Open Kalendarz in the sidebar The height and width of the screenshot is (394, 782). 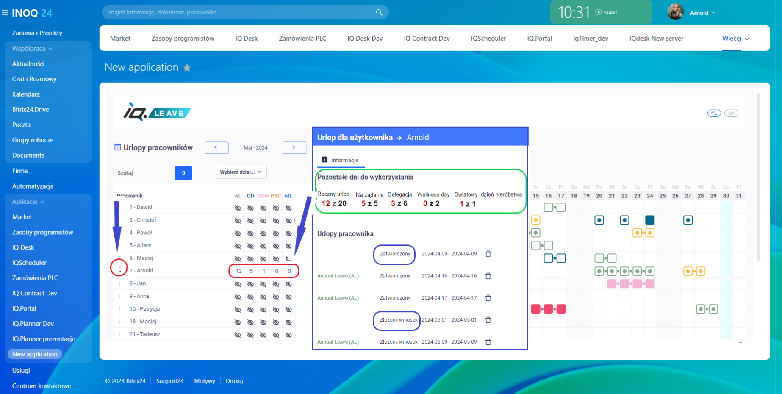tap(26, 94)
